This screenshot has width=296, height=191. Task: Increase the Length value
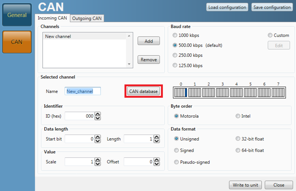pos(157,137)
